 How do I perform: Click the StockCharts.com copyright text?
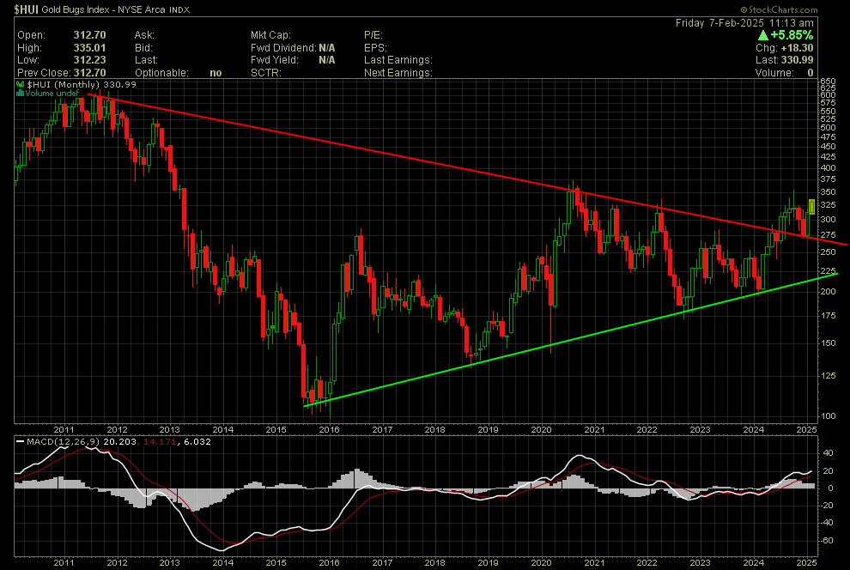pyautogui.click(x=779, y=9)
